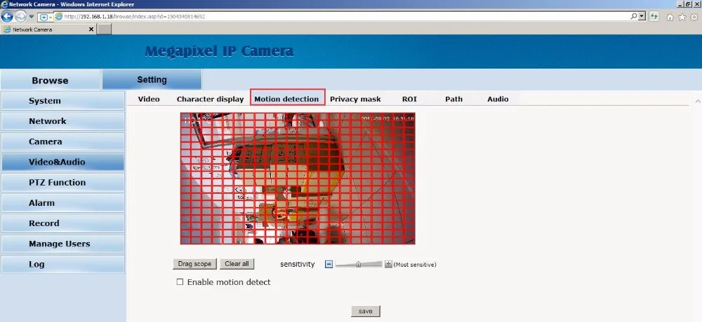Click the Megapixel IP Camera header title

tap(219, 51)
